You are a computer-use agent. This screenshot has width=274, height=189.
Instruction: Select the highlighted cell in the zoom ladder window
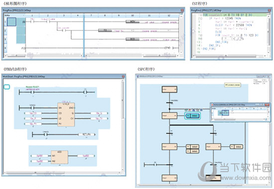tap(225, 113)
